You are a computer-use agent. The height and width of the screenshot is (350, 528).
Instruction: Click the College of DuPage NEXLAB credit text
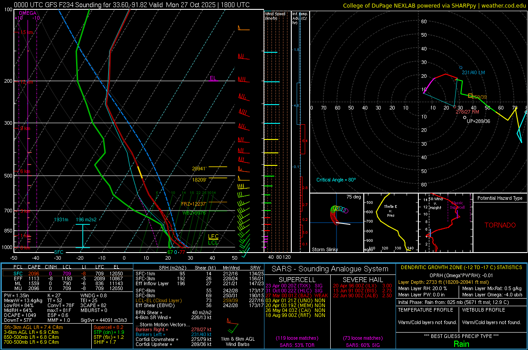click(x=434, y=5)
